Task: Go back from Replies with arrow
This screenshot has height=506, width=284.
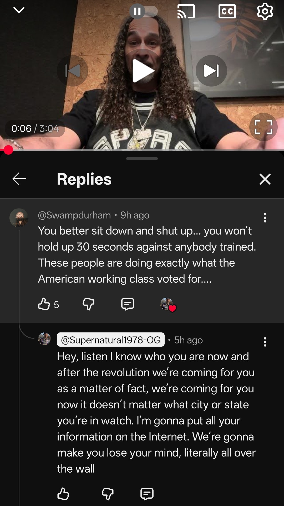Action: [x=19, y=179]
